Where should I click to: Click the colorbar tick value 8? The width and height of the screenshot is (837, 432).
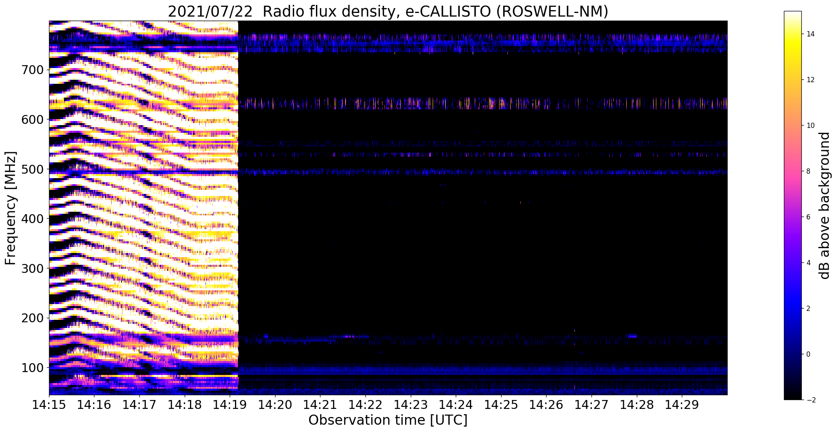(809, 171)
